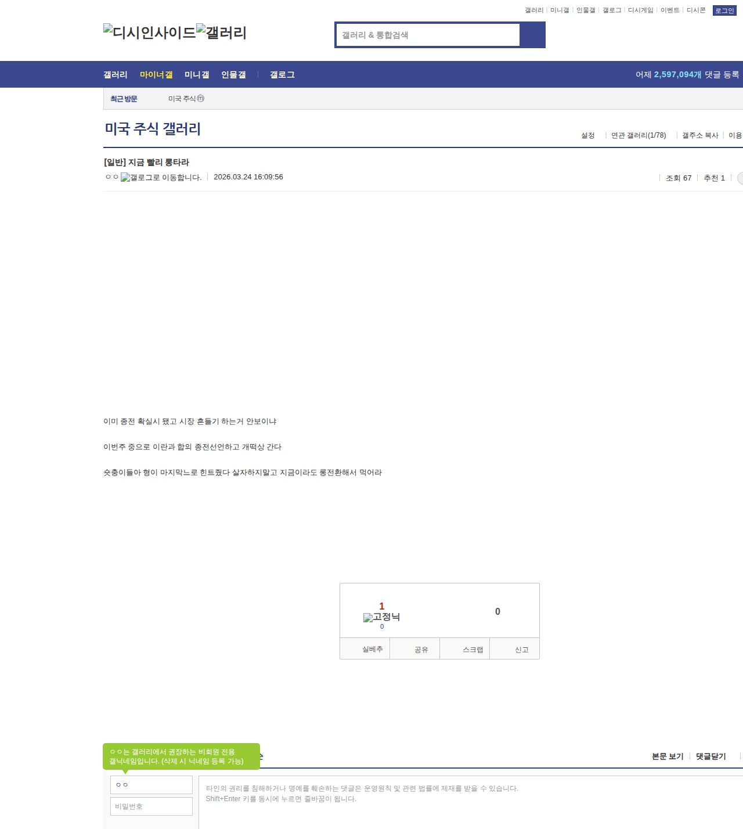Click 미니갤 in the top utility links
The width and height of the screenshot is (743, 829).
tap(560, 10)
